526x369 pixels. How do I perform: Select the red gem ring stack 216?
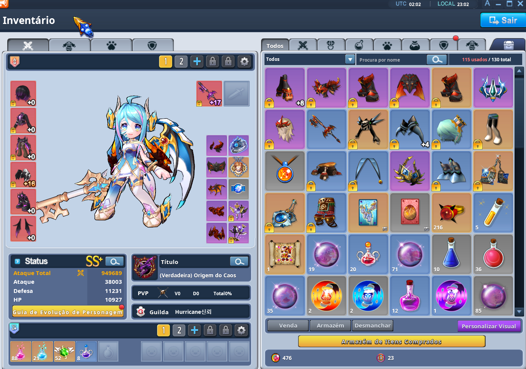[x=451, y=212]
